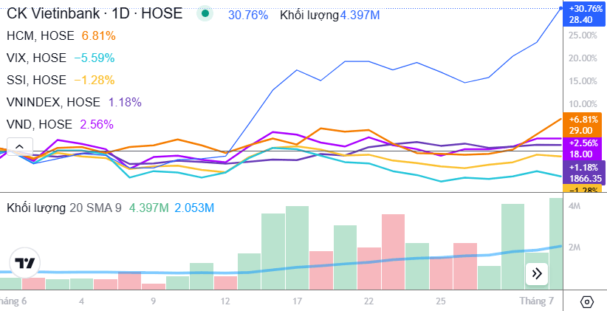Click the tallest green volume bar at far right
The width and height of the screenshot is (607, 311).
coord(556,244)
